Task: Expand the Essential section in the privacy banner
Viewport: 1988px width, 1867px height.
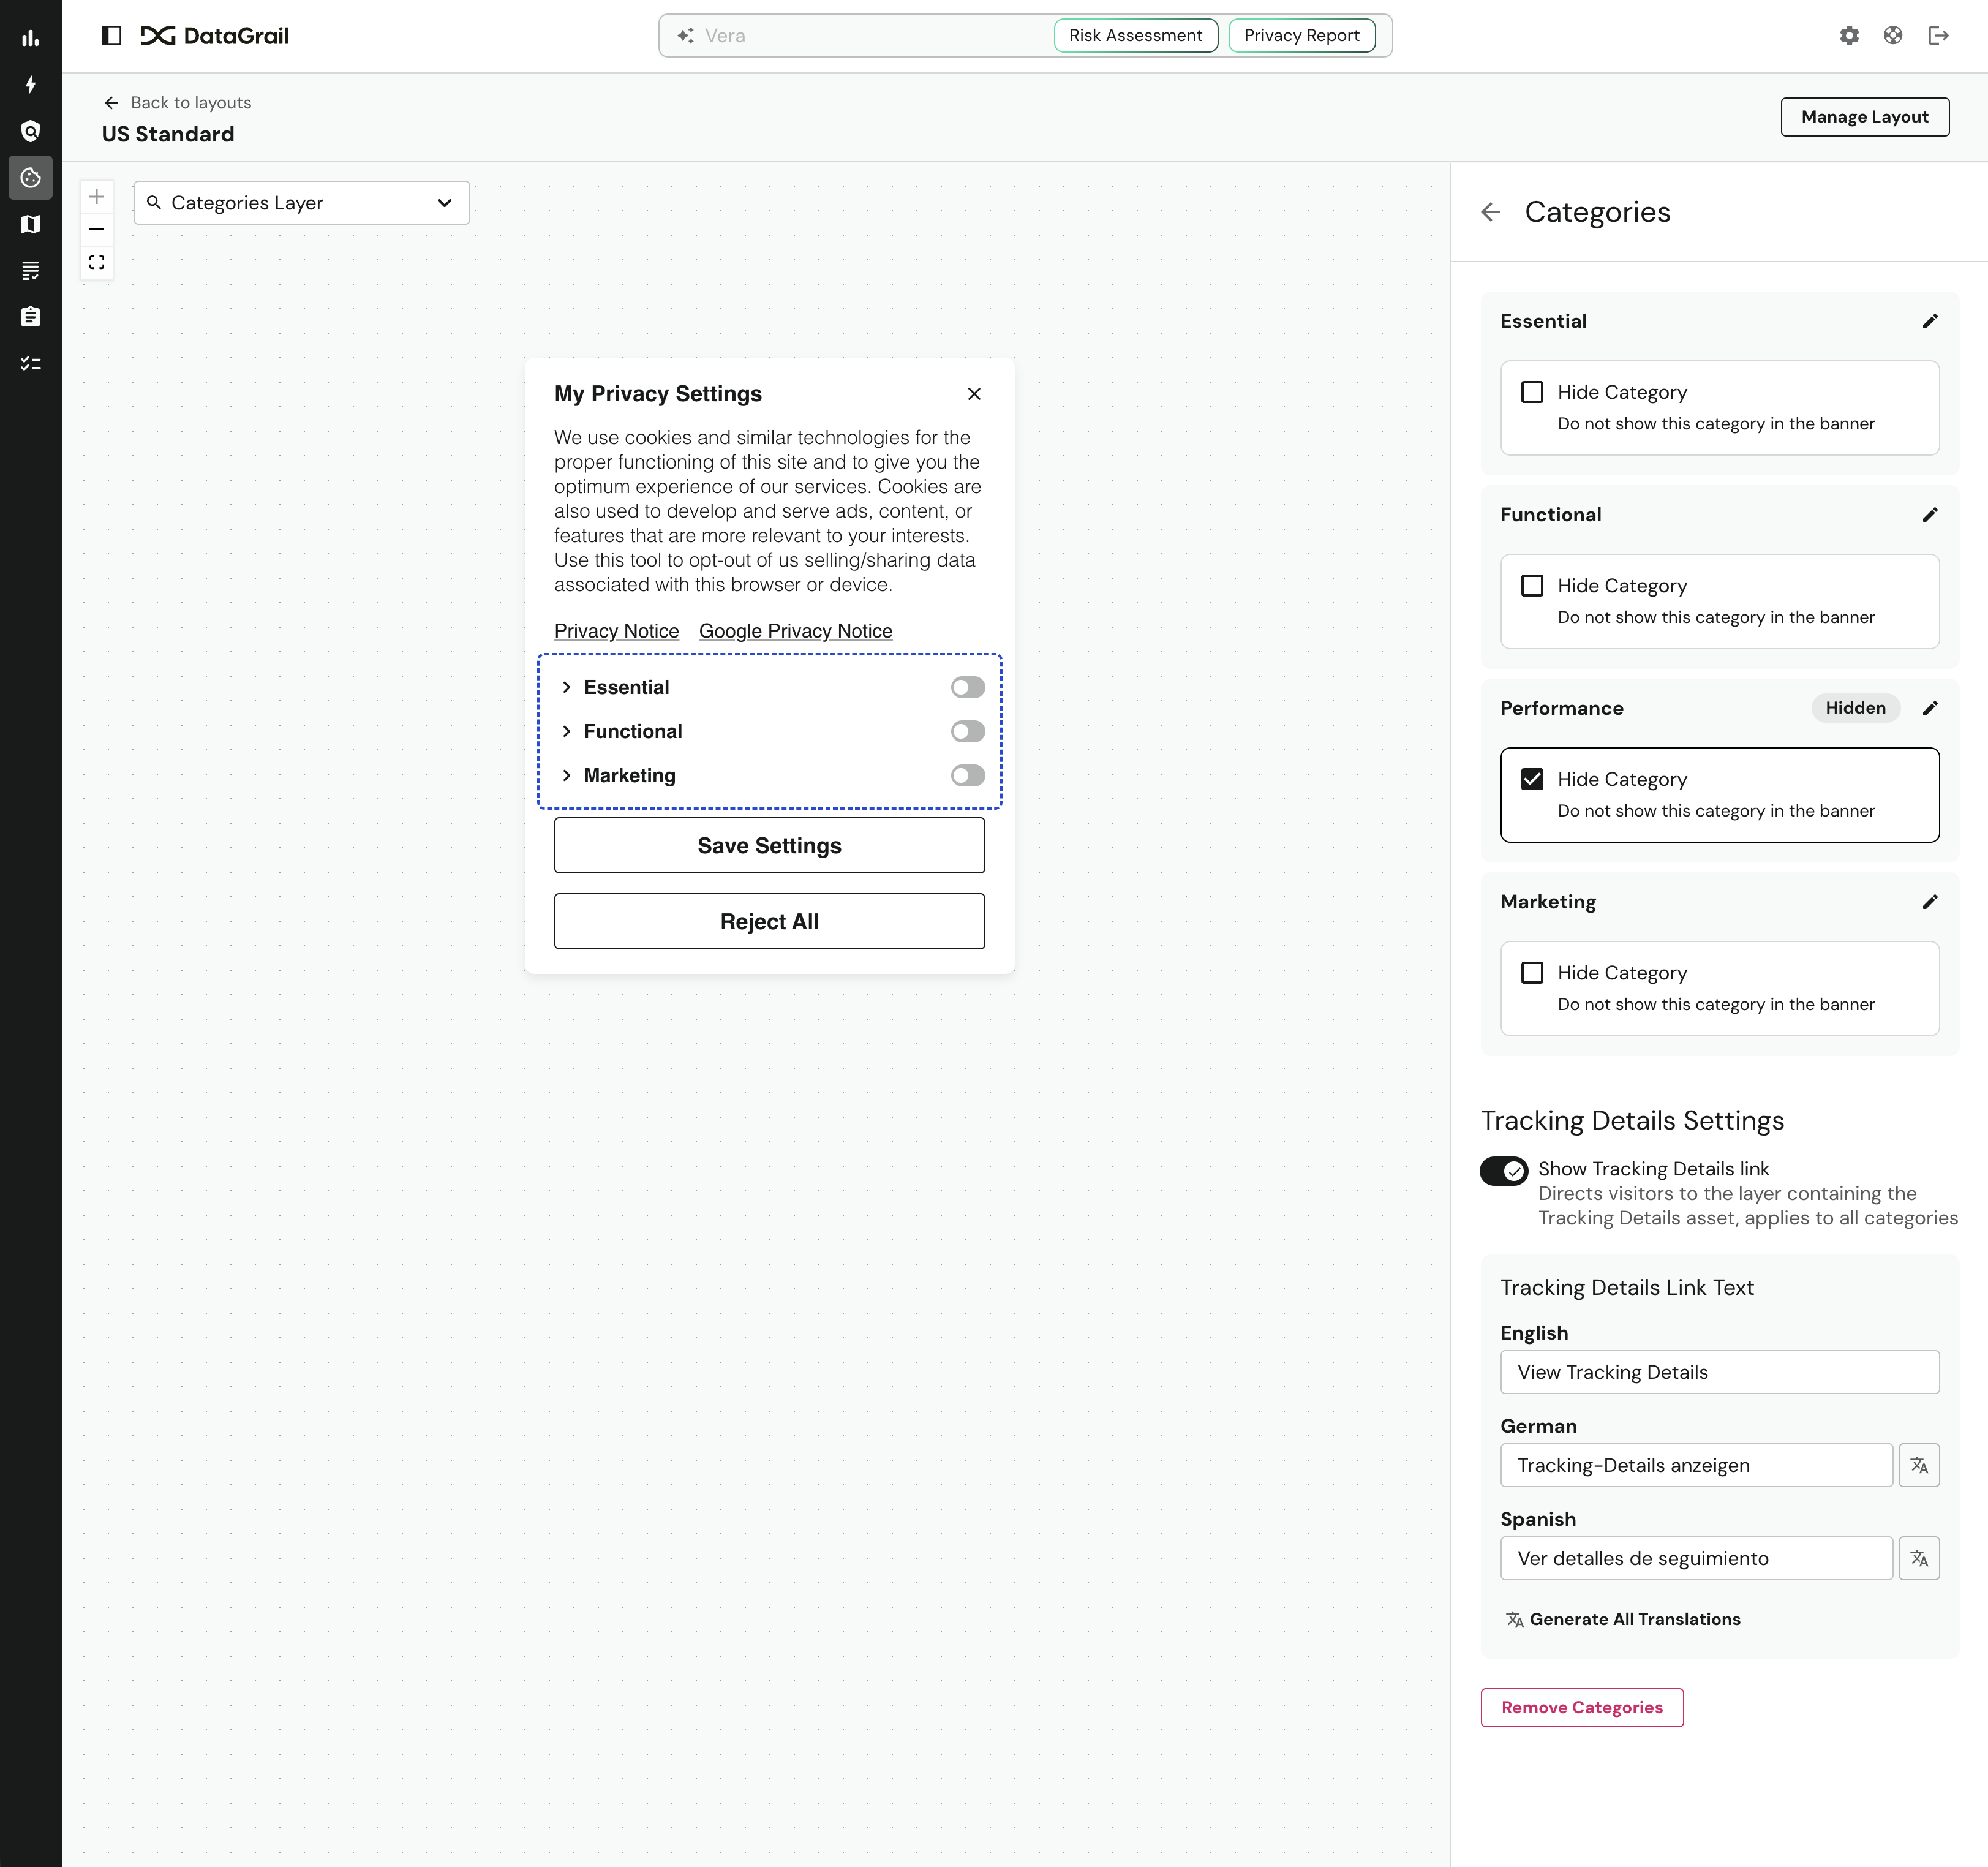Action: click(x=568, y=687)
